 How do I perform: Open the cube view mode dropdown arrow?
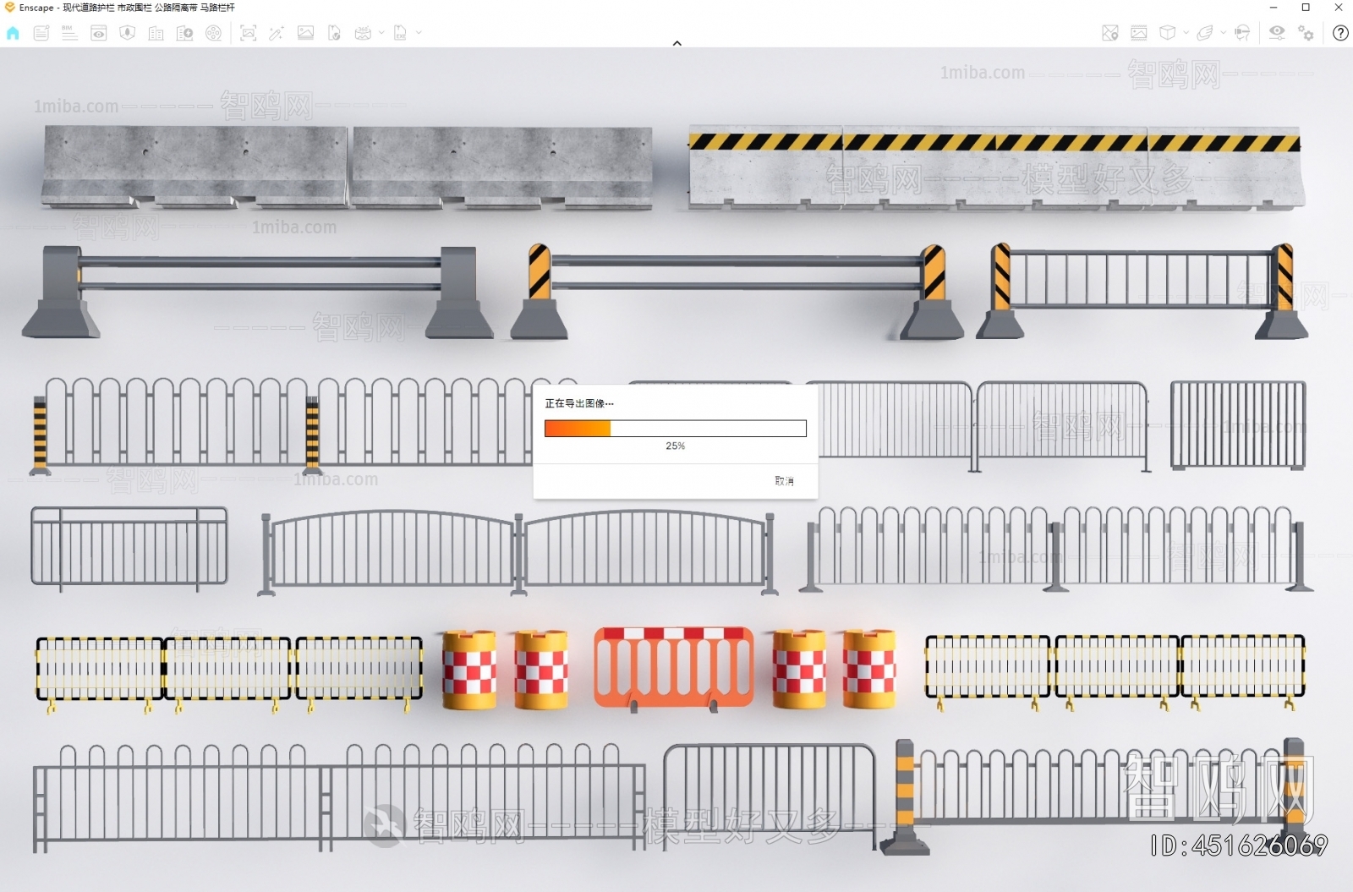click(1186, 33)
